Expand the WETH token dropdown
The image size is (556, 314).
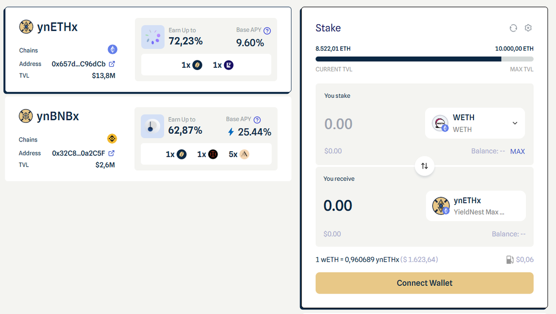coord(515,123)
